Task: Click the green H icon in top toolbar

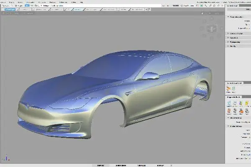Action: 202,5
